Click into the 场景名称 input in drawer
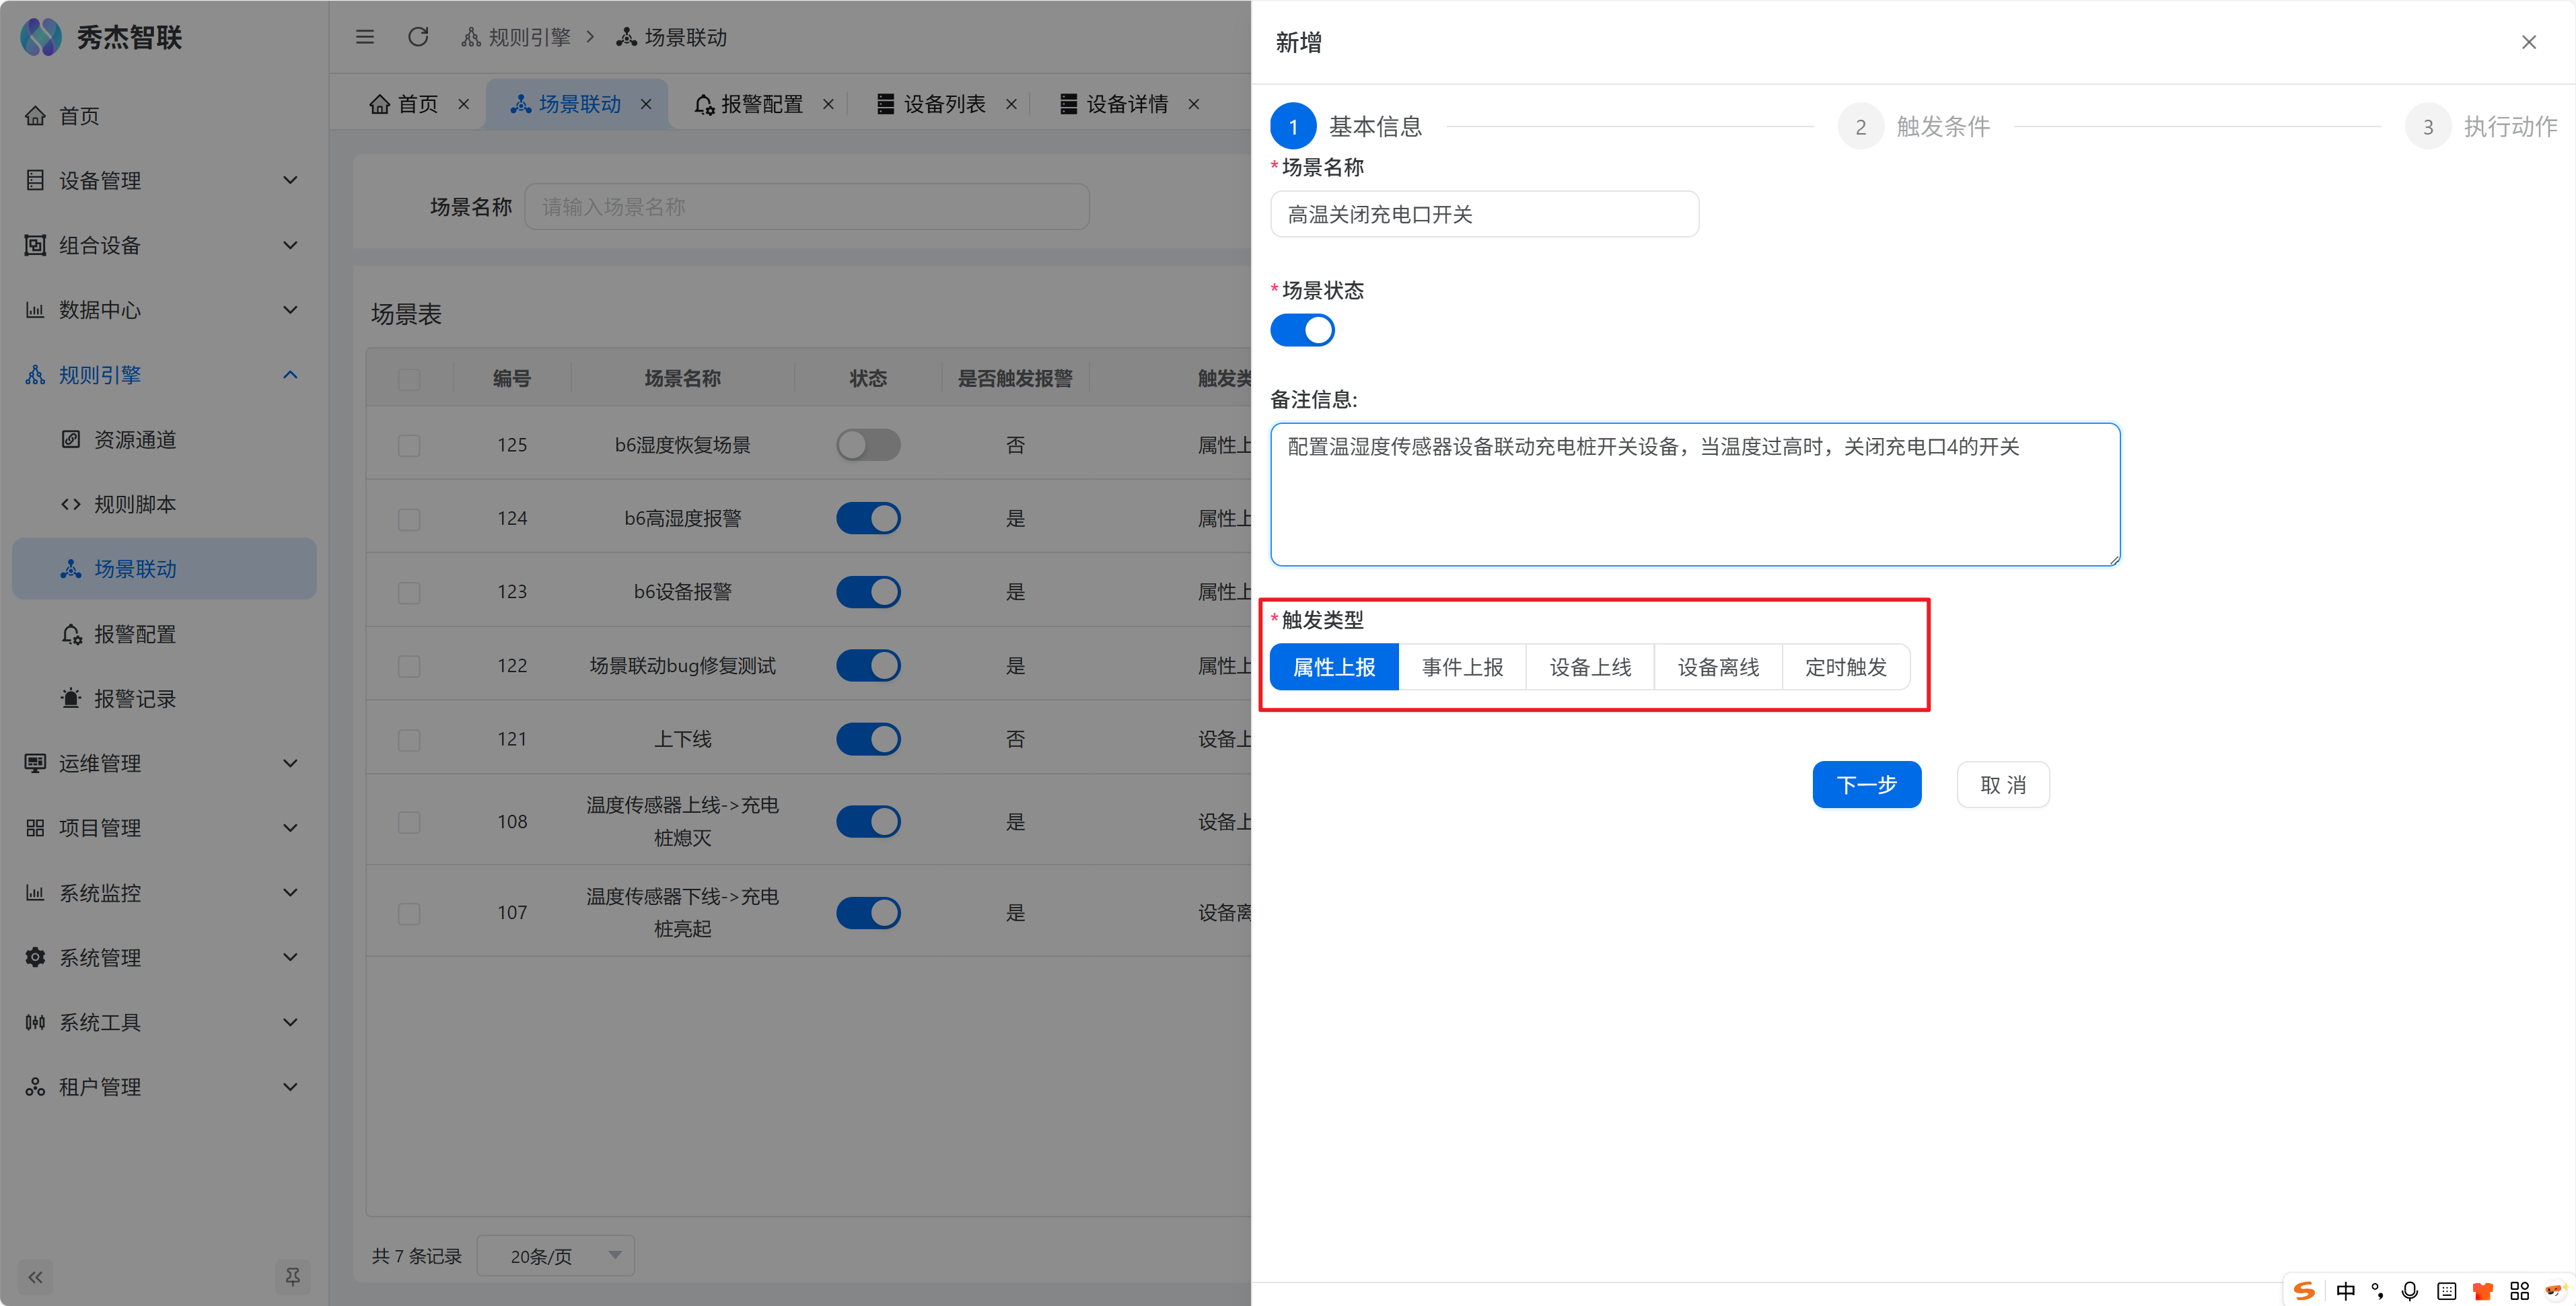The height and width of the screenshot is (1306, 2576). [x=1484, y=214]
